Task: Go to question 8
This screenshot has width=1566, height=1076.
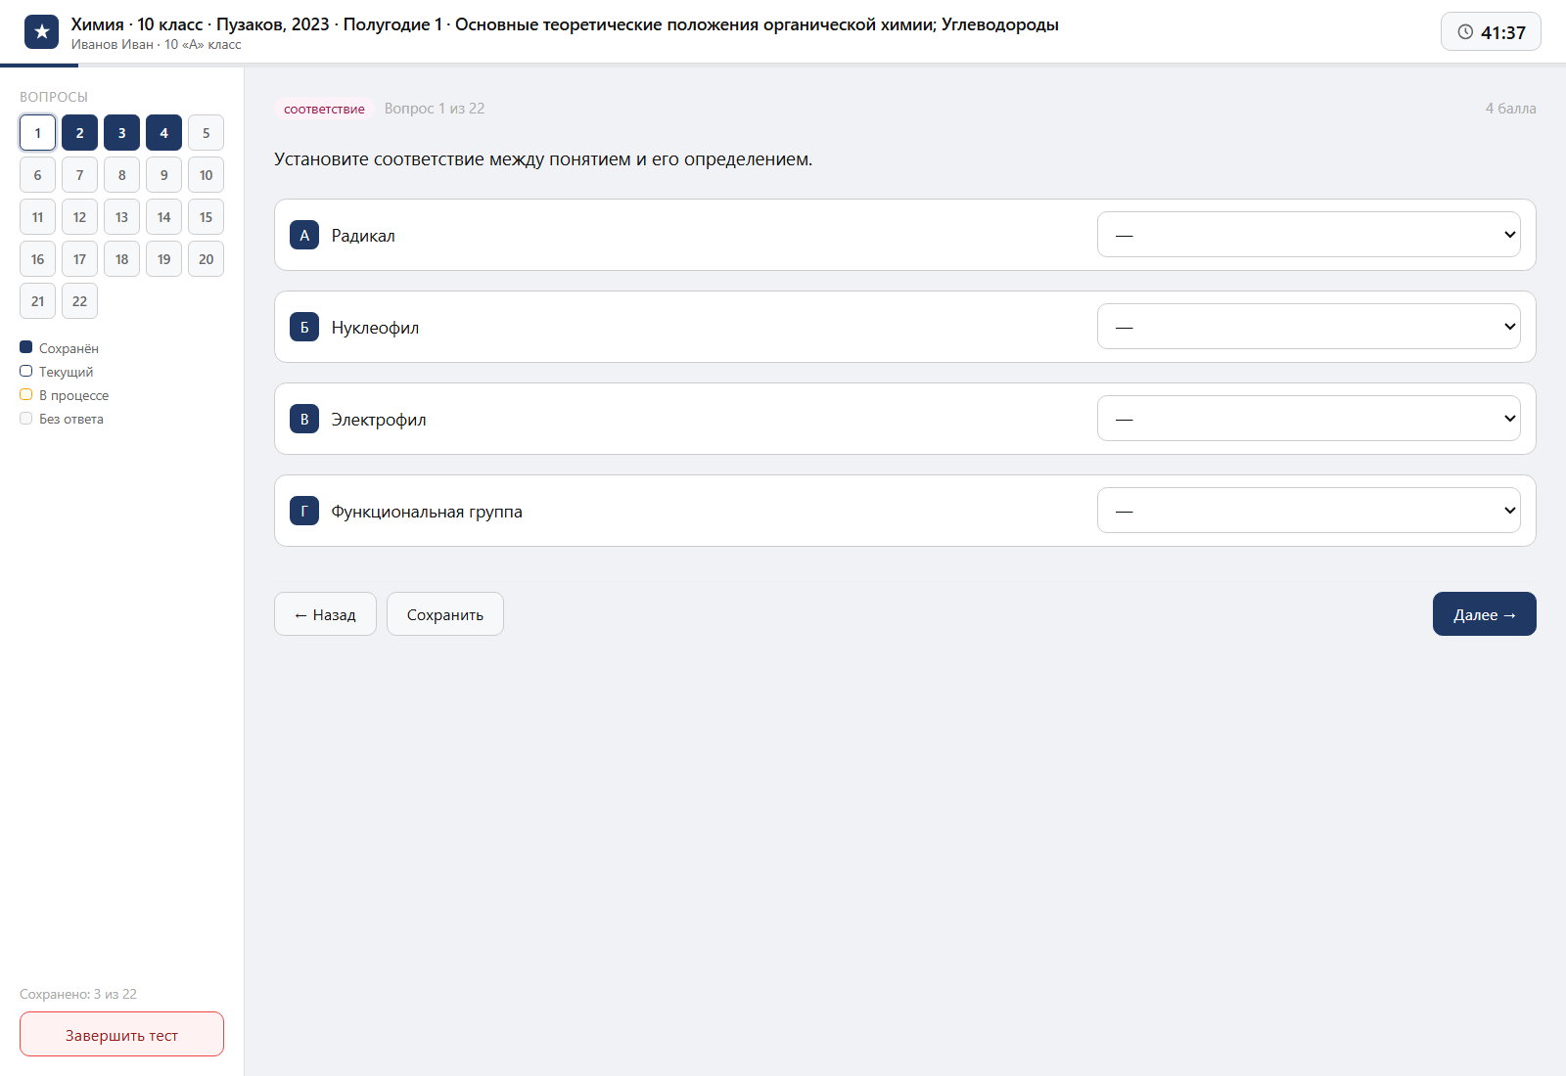Action: point(121,175)
